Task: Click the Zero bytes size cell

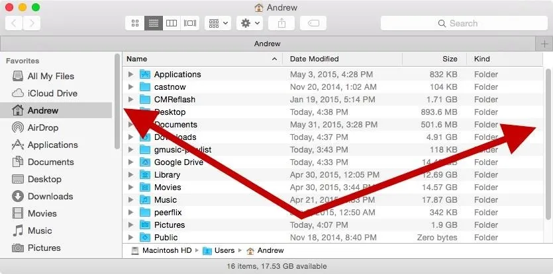Action: click(437, 238)
